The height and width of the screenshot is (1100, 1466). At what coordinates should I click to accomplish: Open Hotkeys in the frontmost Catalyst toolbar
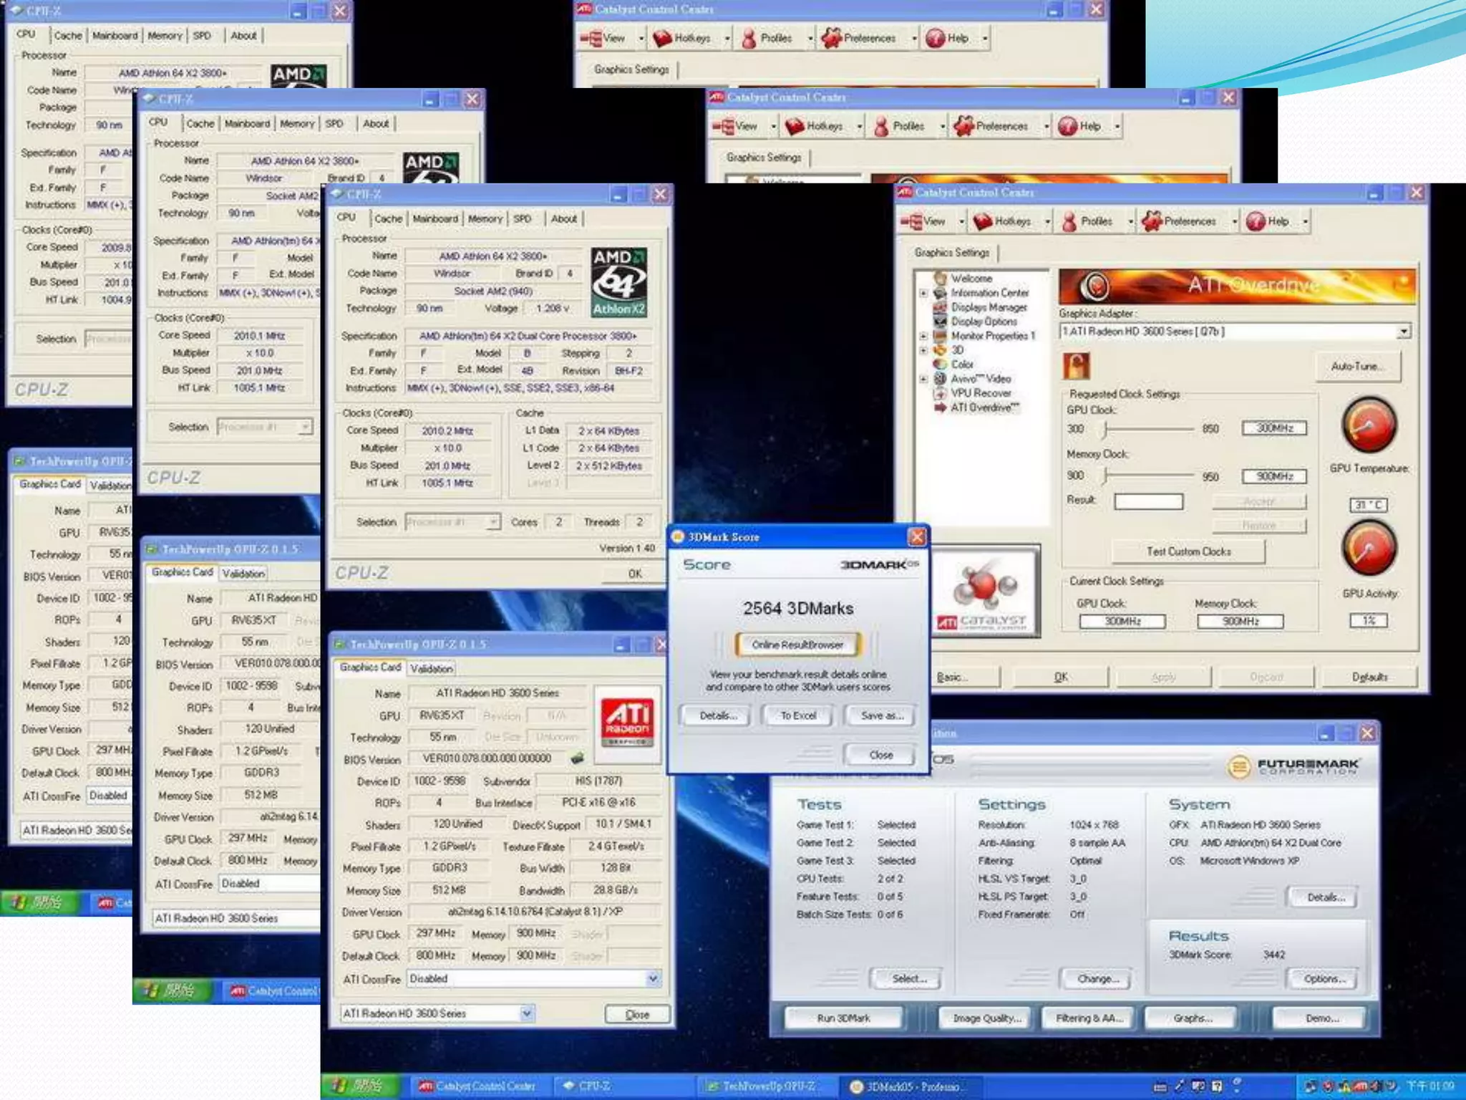[1003, 222]
